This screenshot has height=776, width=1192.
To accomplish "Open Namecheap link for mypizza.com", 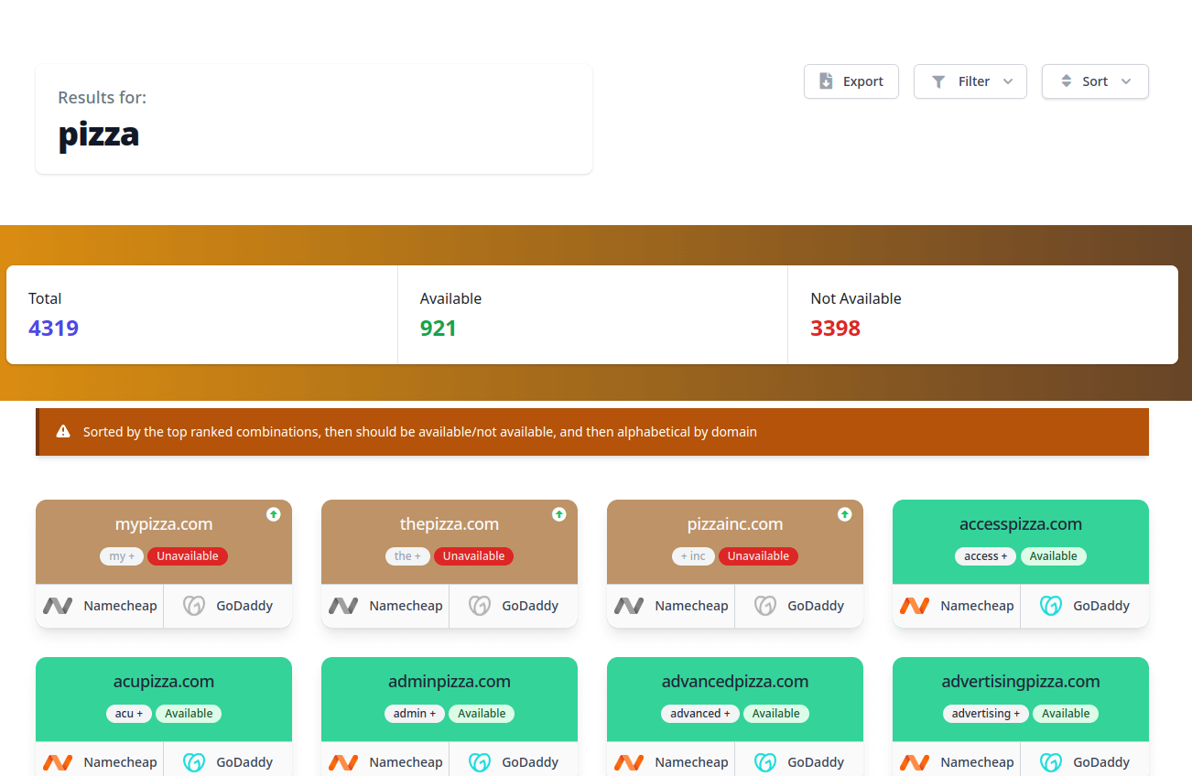I will point(100,606).
